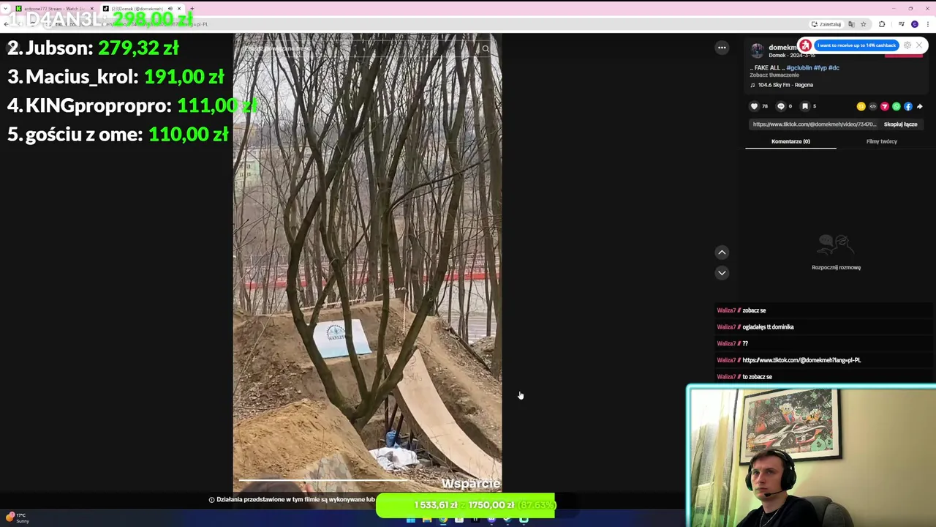936x527 pixels.
Task: Send to friends via red paper-plane icon
Action: click(x=884, y=106)
